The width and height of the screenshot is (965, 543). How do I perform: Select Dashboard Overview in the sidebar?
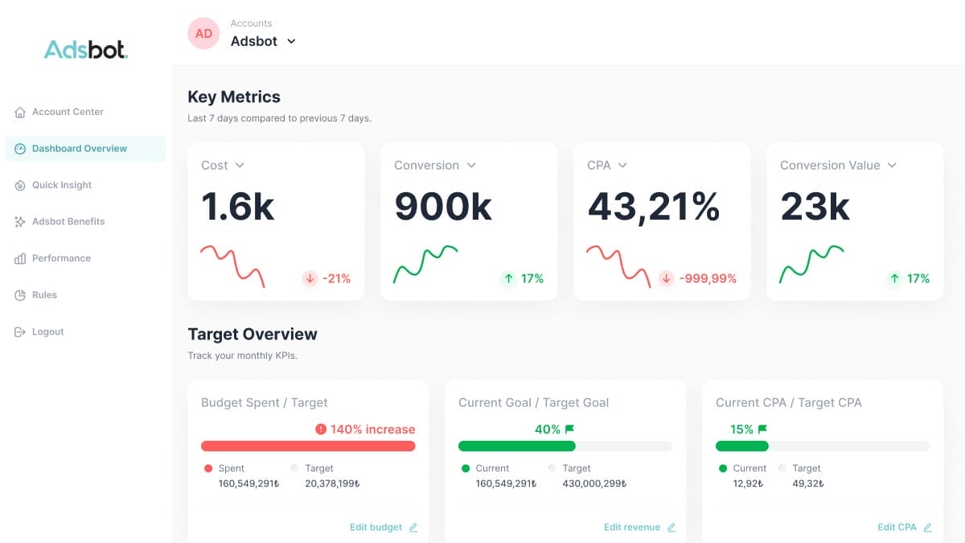click(79, 149)
